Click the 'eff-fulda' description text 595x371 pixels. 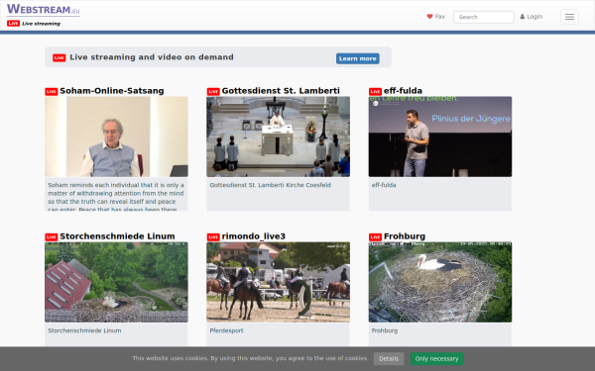tap(384, 185)
